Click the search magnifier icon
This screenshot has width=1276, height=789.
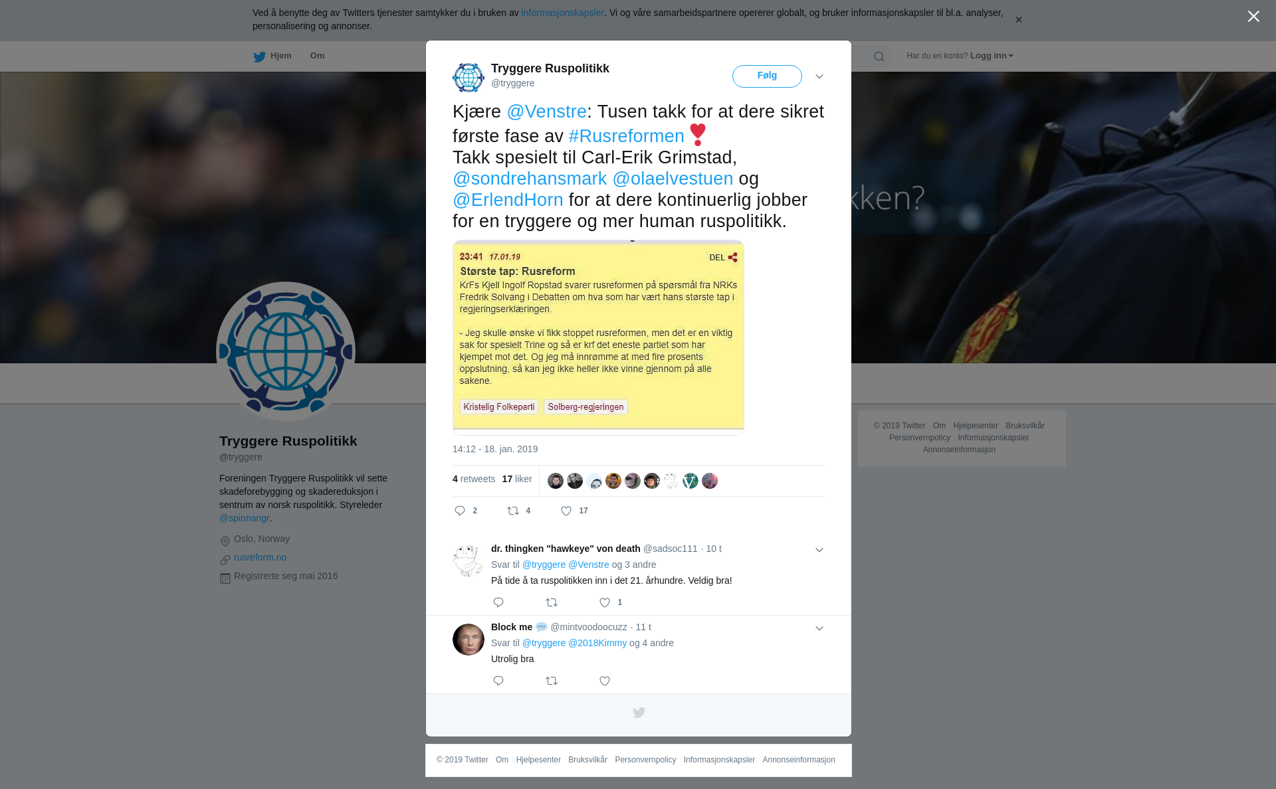[879, 56]
